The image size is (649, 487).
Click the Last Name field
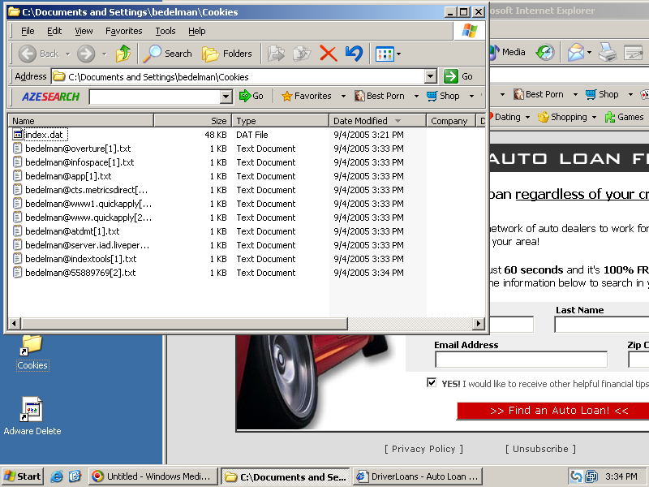click(601, 324)
